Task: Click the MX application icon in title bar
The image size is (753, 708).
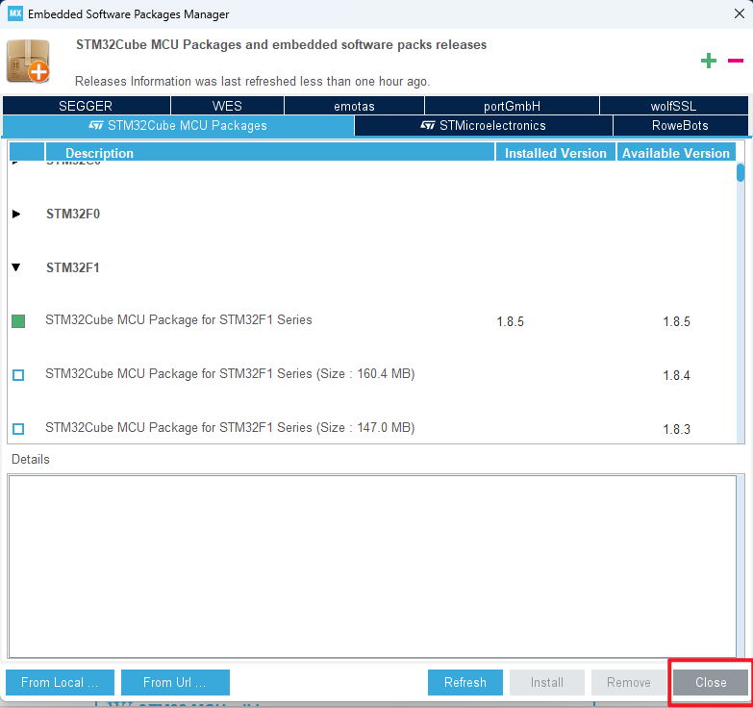Action: (x=14, y=13)
